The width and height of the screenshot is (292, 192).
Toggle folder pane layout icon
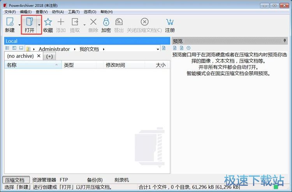(x=14, y=48)
